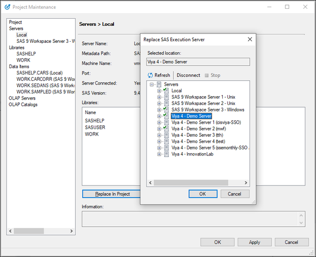This screenshot has width=316, height=257.
Task: Select Viya 4 - Demo Server 3 (tth)
Action: tap(197, 135)
